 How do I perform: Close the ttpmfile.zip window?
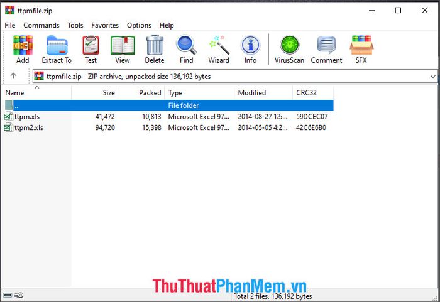(424, 11)
